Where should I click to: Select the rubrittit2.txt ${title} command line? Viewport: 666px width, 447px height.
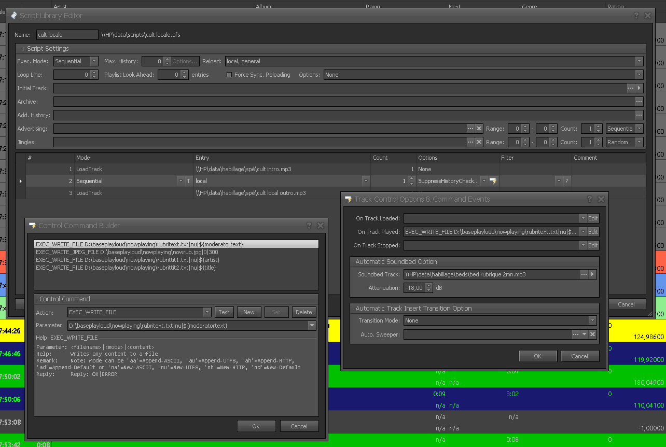click(x=176, y=268)
